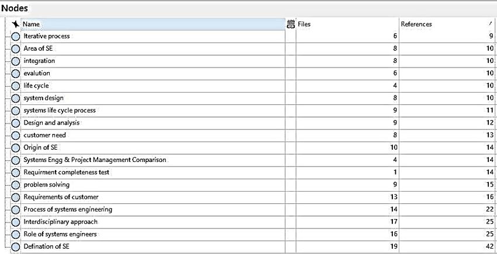This screenshot has height=254, width=497.
Task: Click Files value 17 for Interdisciplinary approach
Action: [394, 222]
